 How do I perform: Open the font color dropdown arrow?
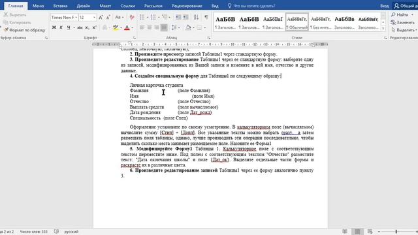(133, 27)
